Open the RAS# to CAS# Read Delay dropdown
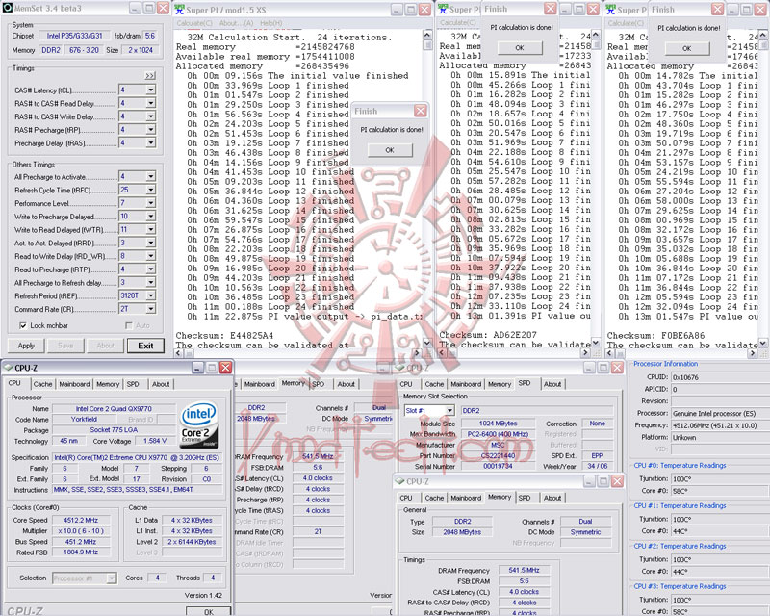The height and width of the screenshot is (616, 770). [151, 103]
